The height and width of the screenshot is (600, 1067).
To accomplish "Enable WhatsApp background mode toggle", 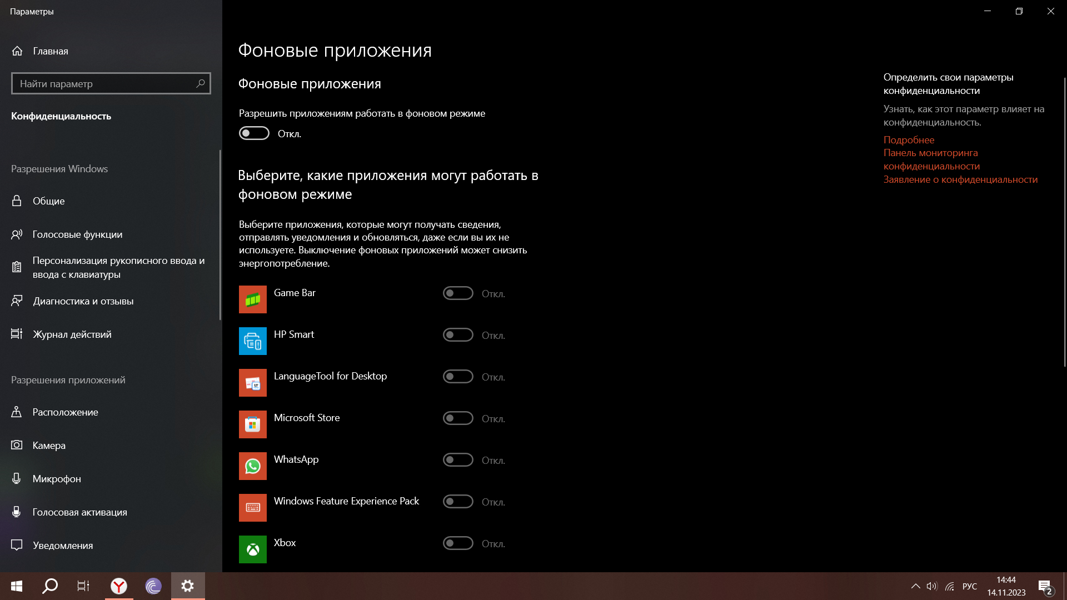I will pos(458,460).
